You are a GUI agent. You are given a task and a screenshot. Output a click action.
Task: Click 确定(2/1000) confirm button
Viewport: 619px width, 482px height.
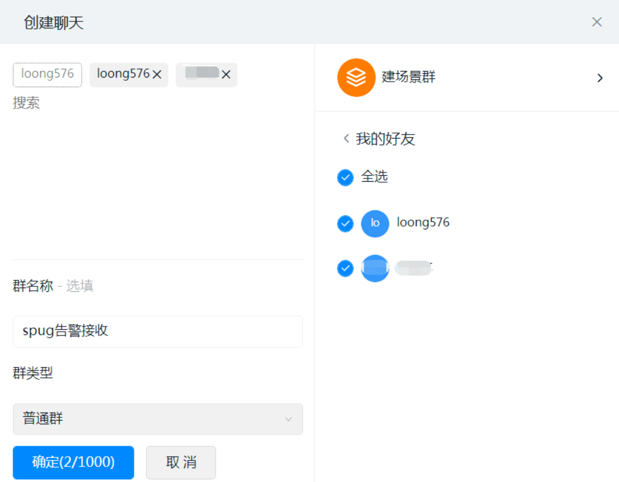tap(73, 462)
